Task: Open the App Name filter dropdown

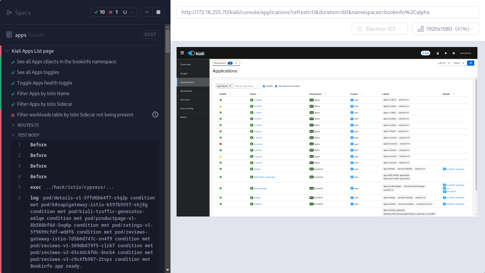Action: 224,86
